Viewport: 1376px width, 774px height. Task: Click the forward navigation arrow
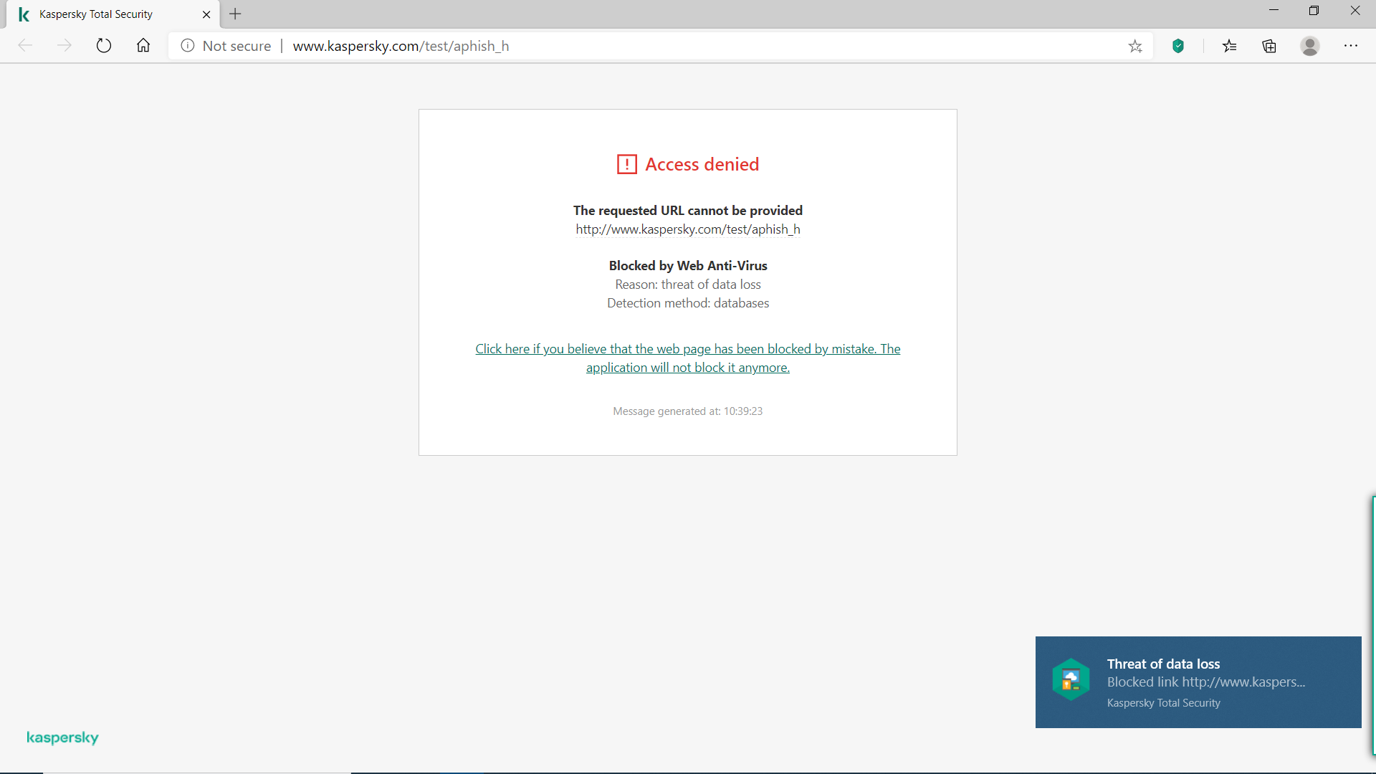tap(64, 46)
